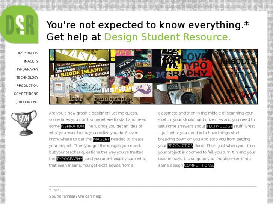Follow the highlighted TECHNOLOGY link in paragraph
273x204 pixels.
[x=219, y=126]
